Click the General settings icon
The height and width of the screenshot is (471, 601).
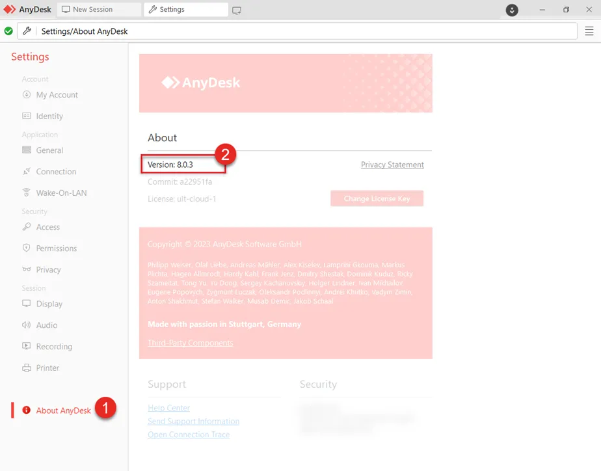(27, 150)
